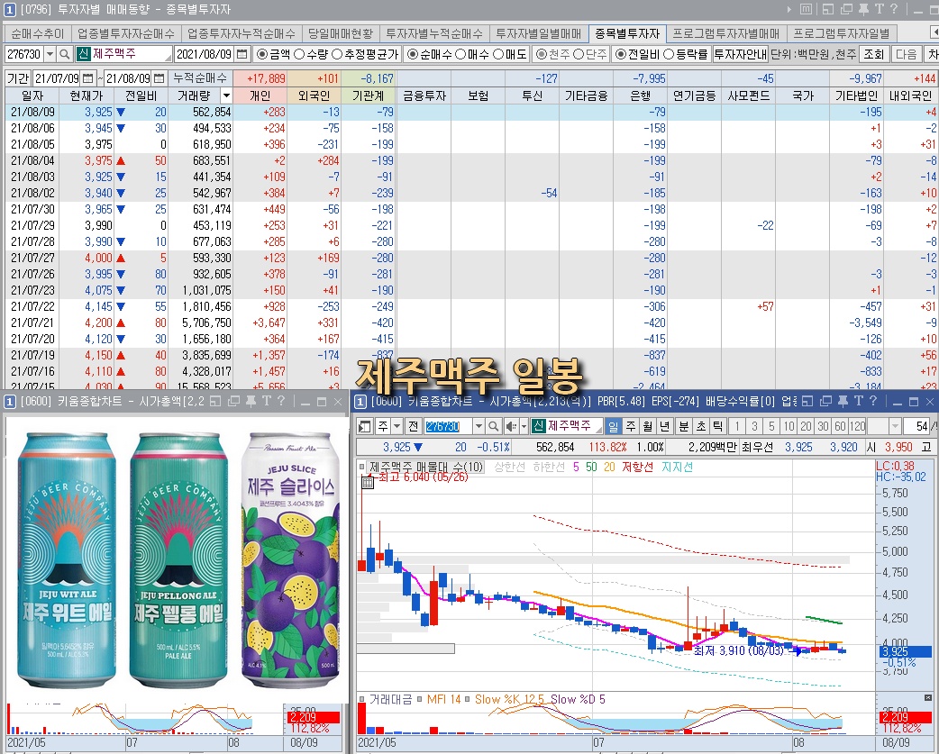Click the screen menu icon in investor title bar
This screenshot has width=939, height=754.
tap(807, 9)
